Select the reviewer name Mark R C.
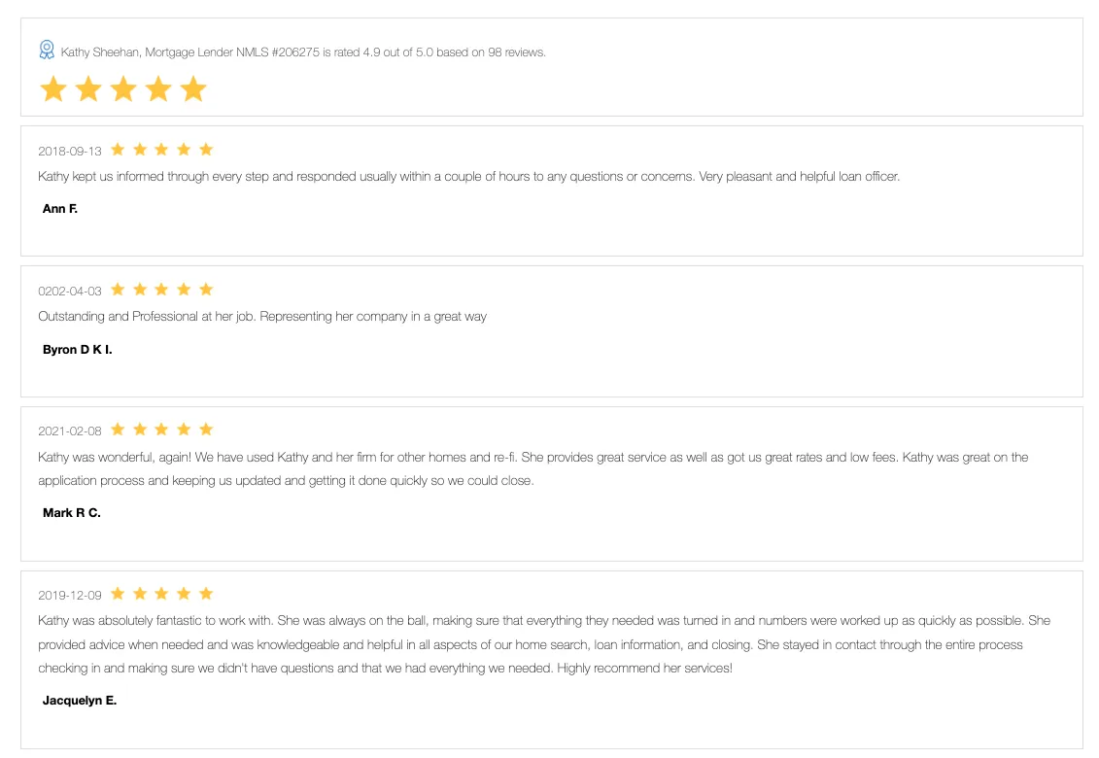 coord(72,512)
